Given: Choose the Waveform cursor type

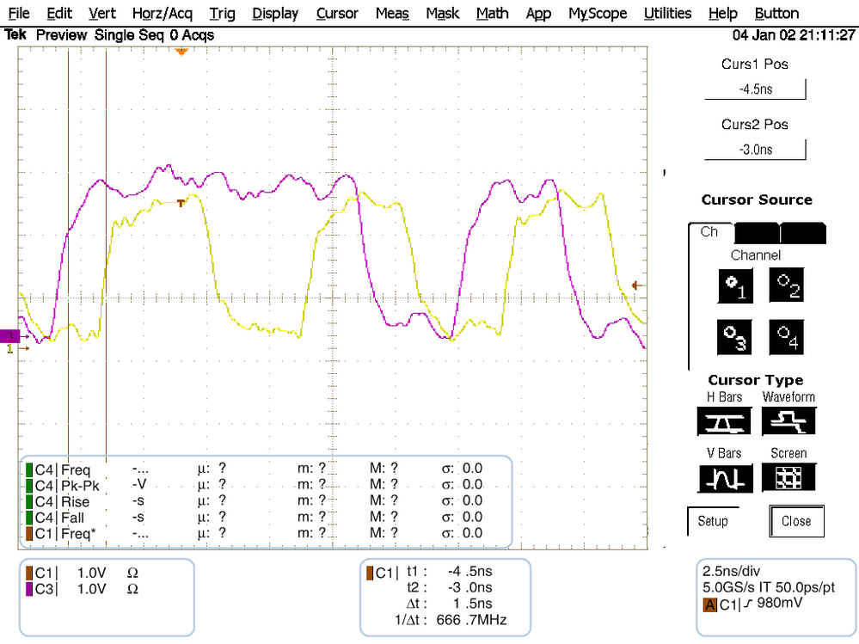Looking at the screenshot, I should point(788,421).
